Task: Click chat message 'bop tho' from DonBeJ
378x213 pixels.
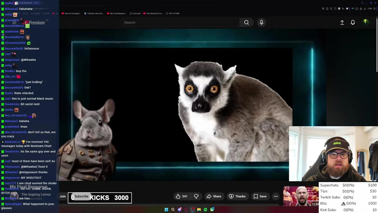Action: coord(21,71)
